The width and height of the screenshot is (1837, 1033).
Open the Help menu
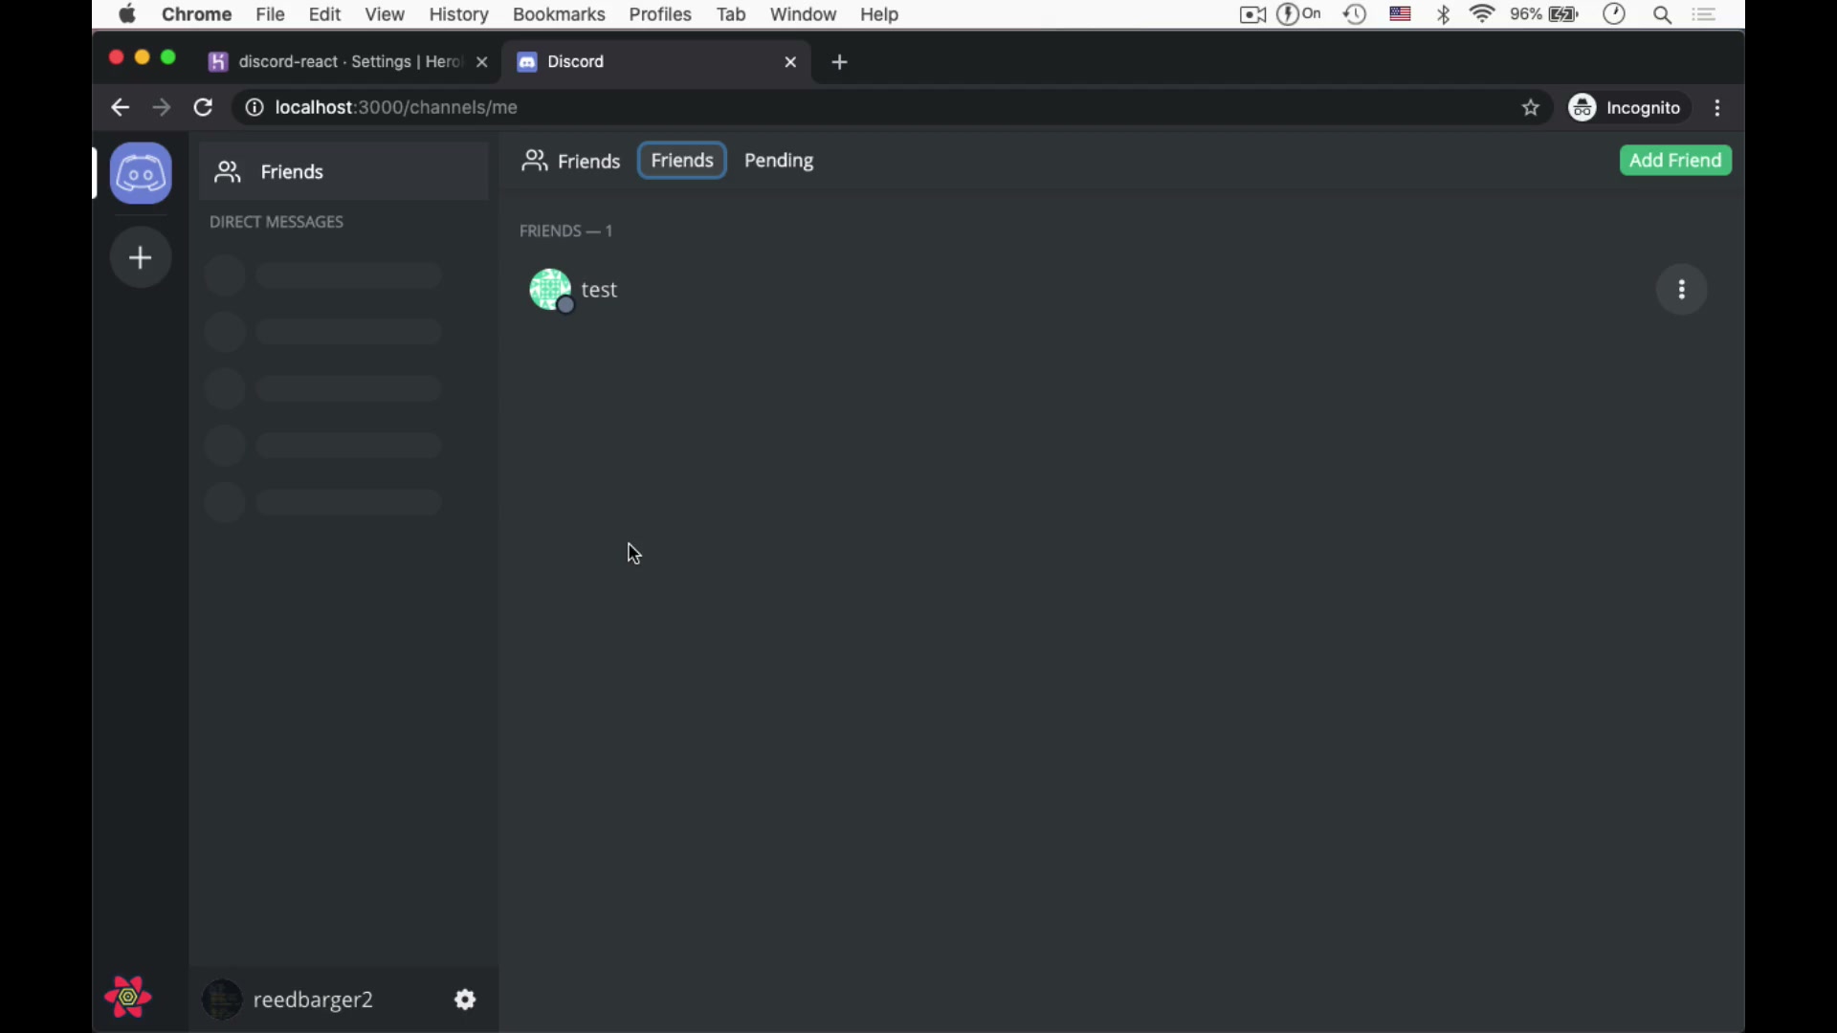pyautogui.click(x=878, y=14)
